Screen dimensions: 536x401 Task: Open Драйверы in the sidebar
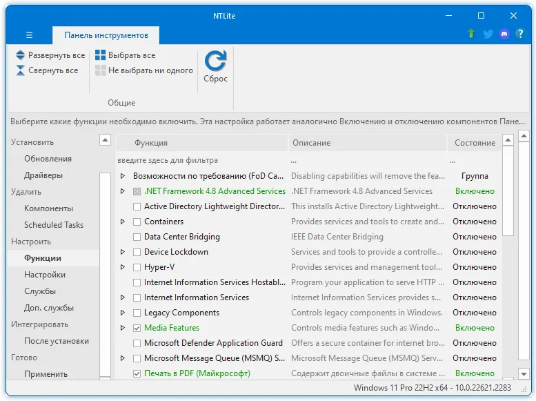(x=43, y=175)
